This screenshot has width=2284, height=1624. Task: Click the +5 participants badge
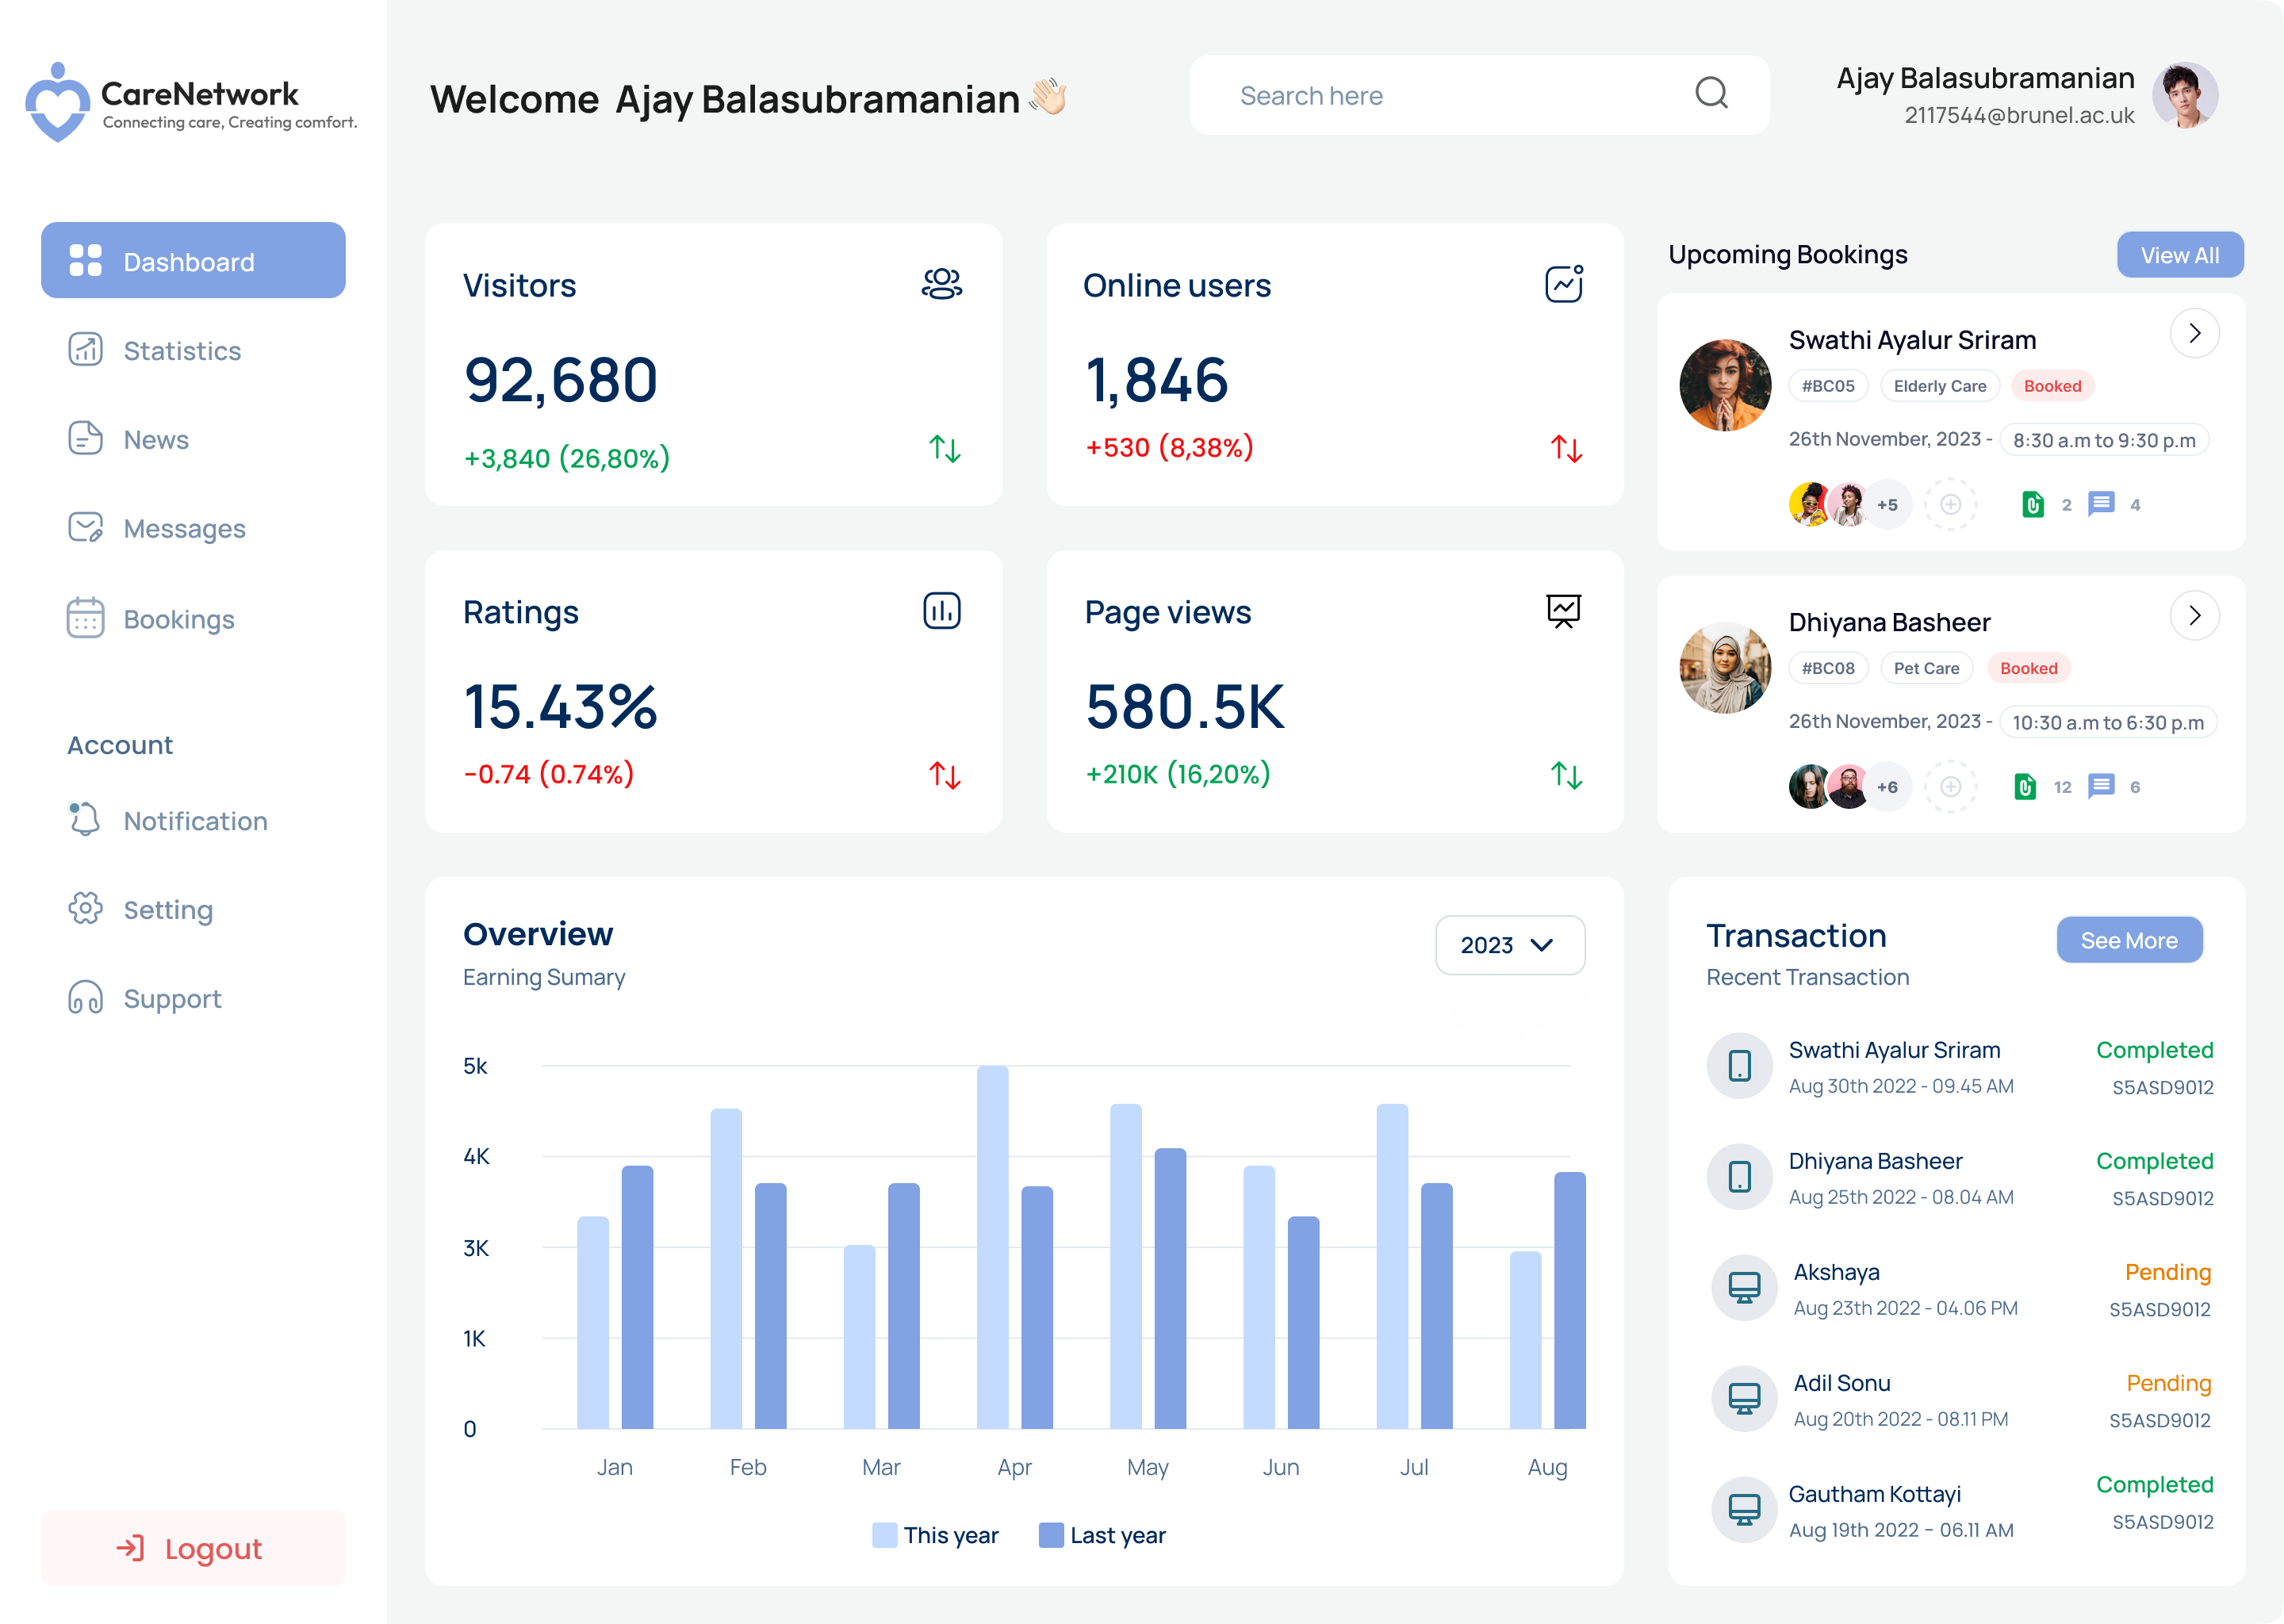tap(1887, 504)
